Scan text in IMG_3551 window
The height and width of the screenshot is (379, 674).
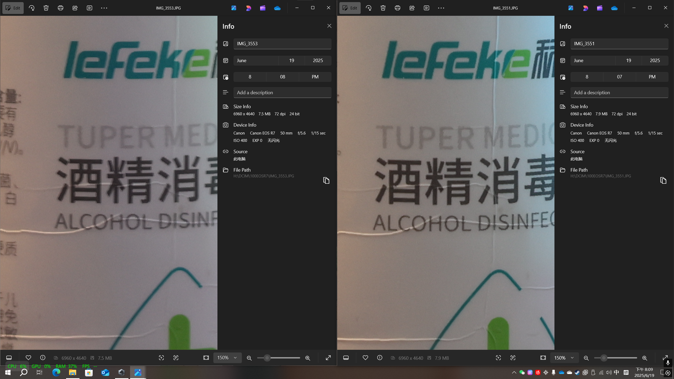click(x=513, y=358)
